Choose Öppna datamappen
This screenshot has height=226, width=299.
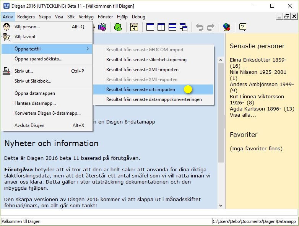click(47, 93)
